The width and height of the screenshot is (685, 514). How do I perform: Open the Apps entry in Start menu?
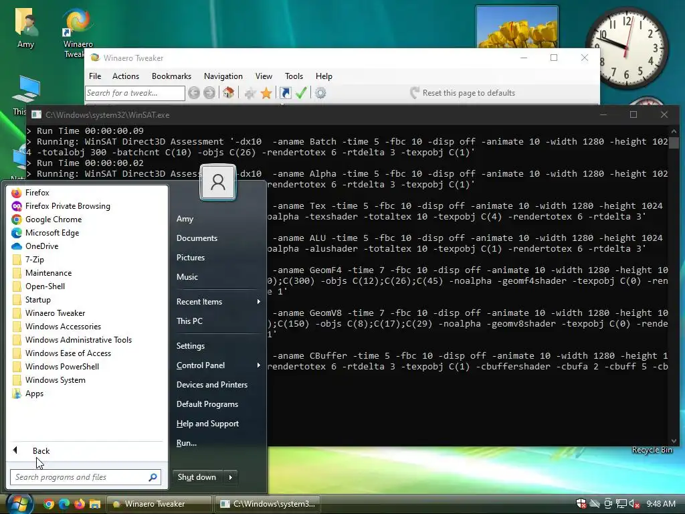pyautogui.click(x=88, y=394)
